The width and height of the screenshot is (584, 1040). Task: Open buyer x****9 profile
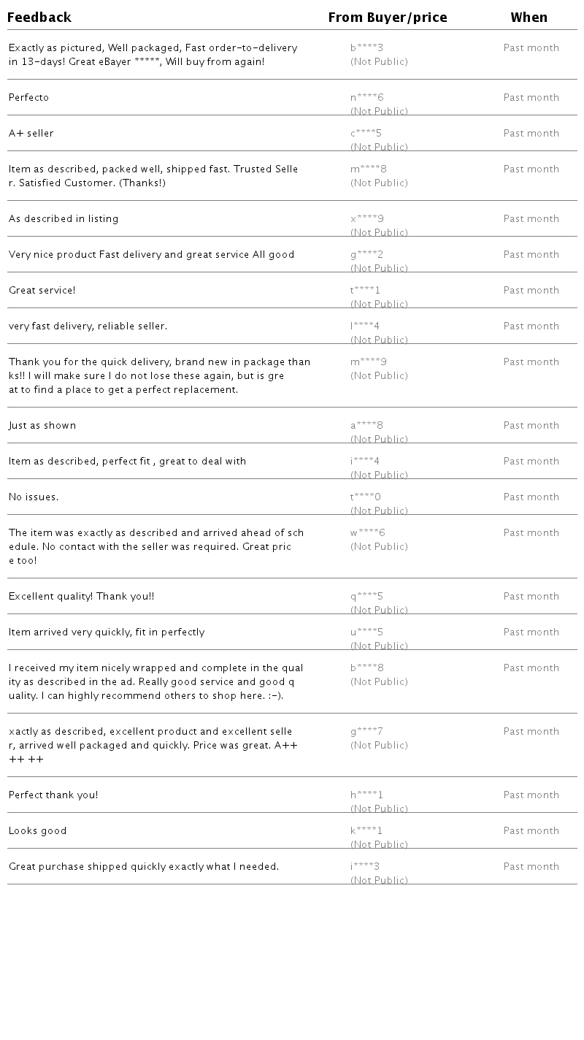point(366,219)
